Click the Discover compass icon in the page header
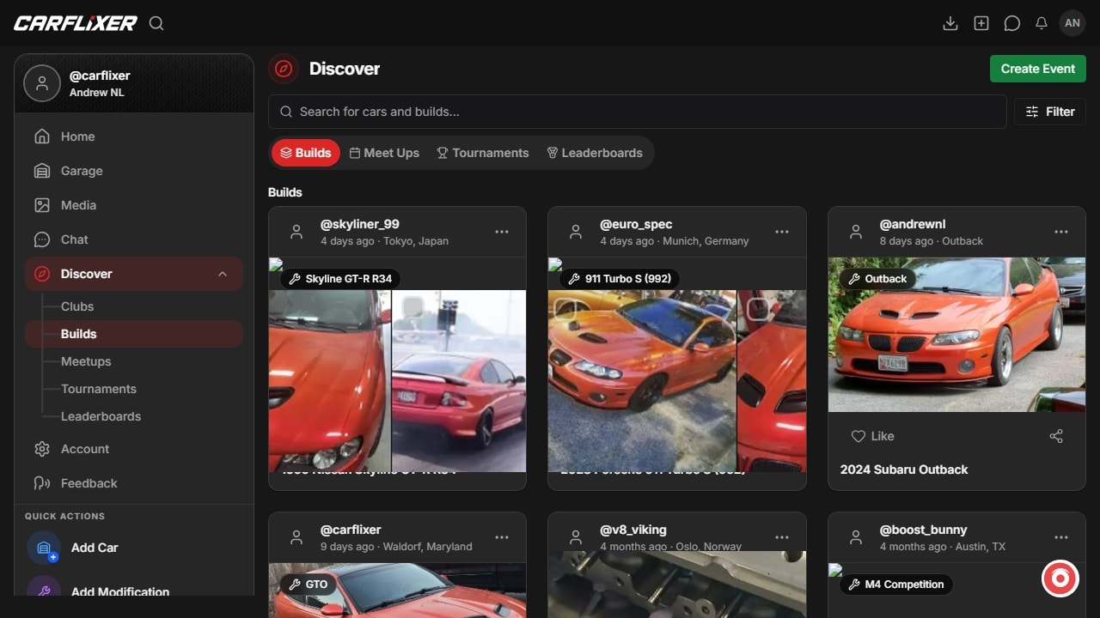 [284, 69]
